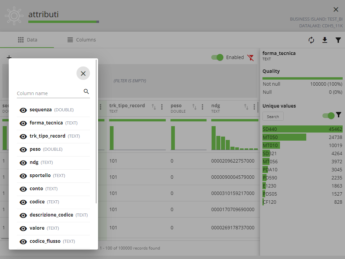
Task: Toggle the Enabled filter switch
Action: (217, 57)
